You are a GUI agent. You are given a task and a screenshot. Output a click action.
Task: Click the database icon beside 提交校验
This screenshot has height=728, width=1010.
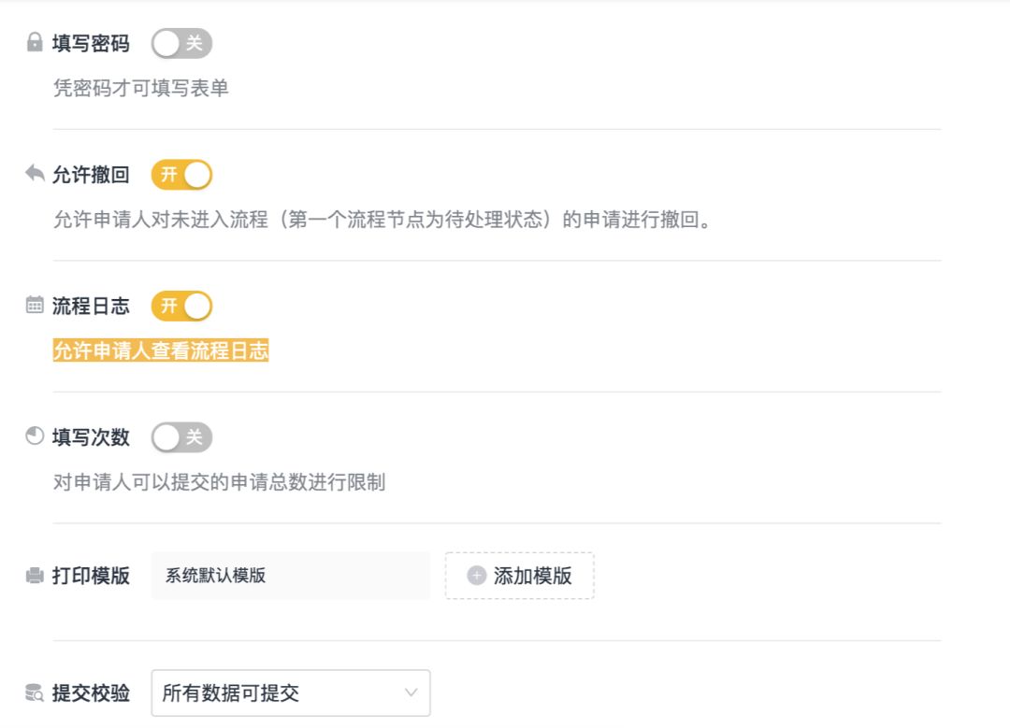(x=35, y=693)
